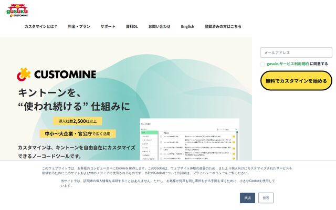Check the terms of service agreement box
This screenshot has width=336, height=210.
pos(262,64)
